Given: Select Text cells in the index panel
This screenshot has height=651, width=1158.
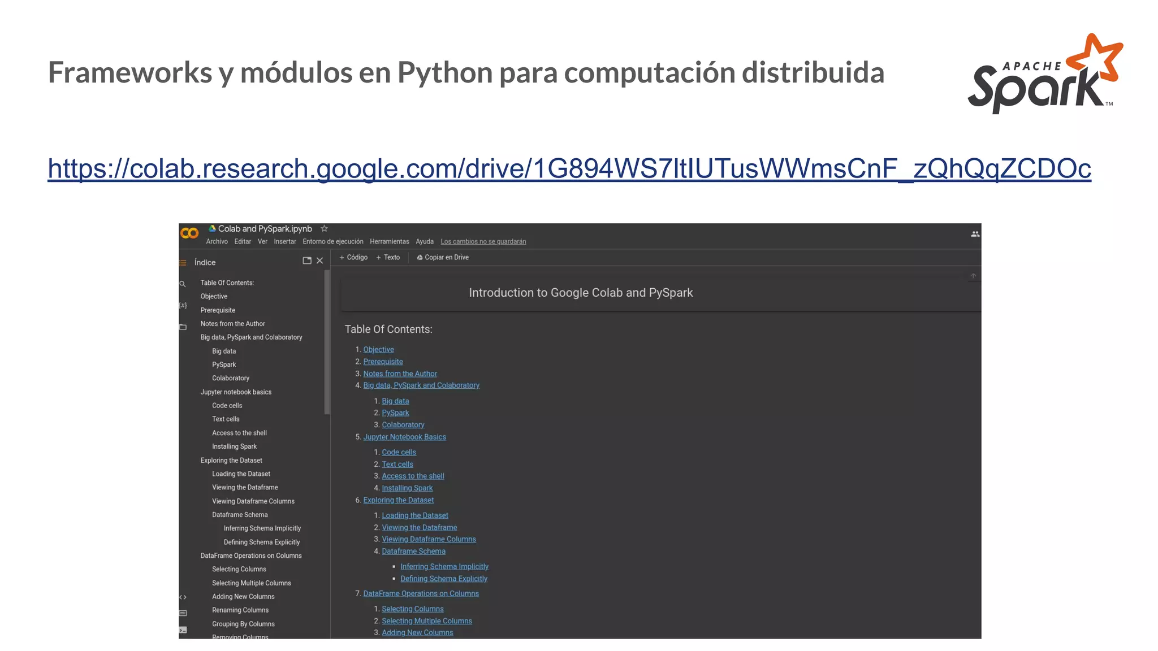Looking at the screenshot, I should click(x=226, y=419).
